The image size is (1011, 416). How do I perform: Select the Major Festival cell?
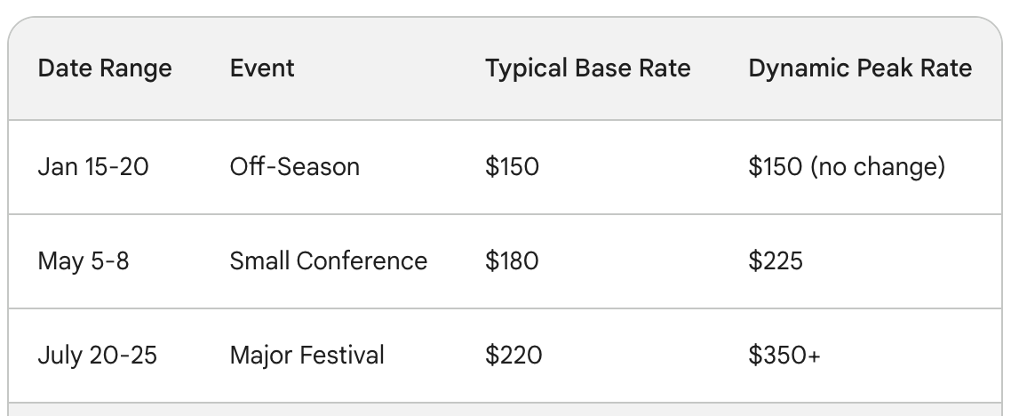306,356
